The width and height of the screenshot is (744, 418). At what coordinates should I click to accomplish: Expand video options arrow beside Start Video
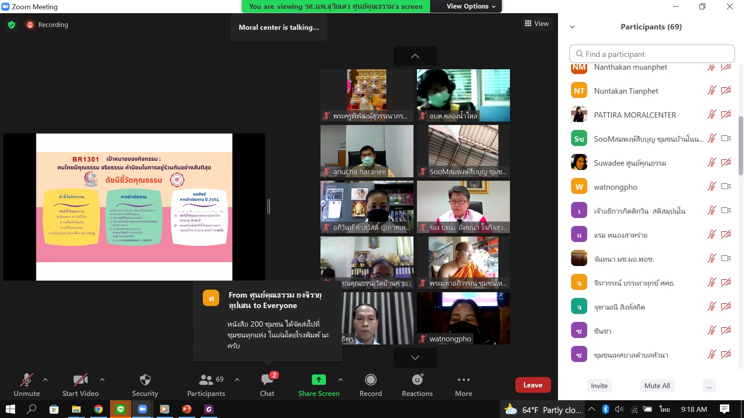tap(102, 380)
